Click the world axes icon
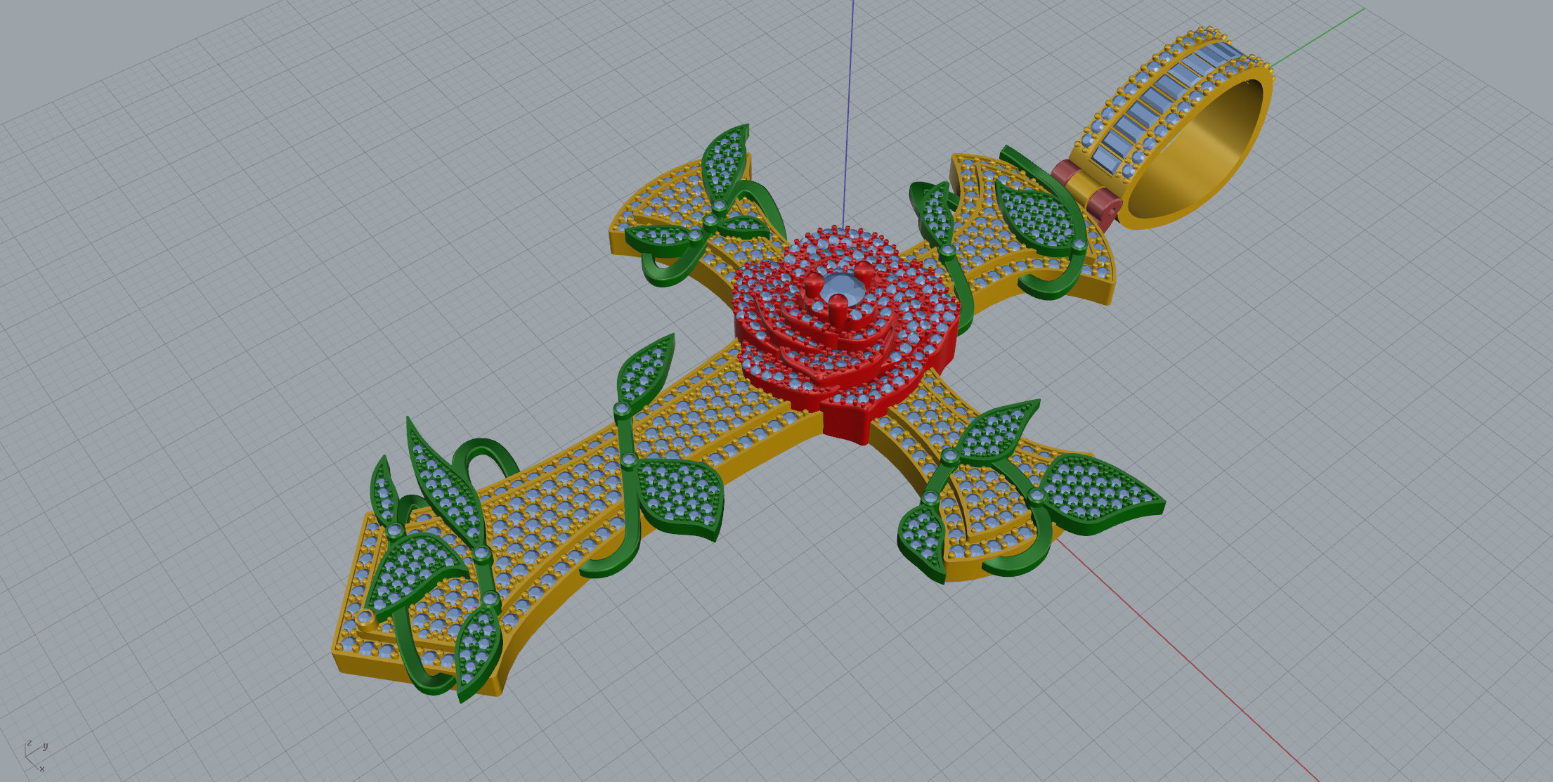 click(x=36, y=755)
